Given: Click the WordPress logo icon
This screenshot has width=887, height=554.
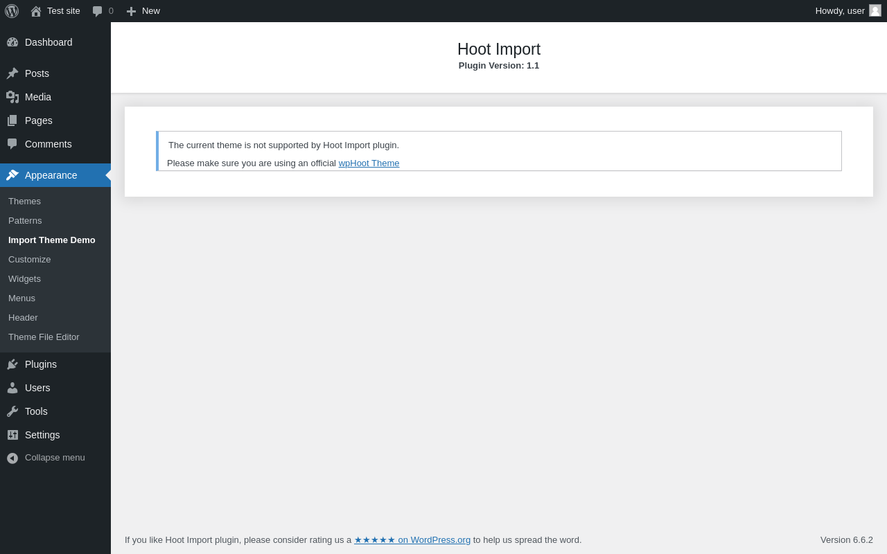Looking at the screenshot, I should [x=12, y=11].
